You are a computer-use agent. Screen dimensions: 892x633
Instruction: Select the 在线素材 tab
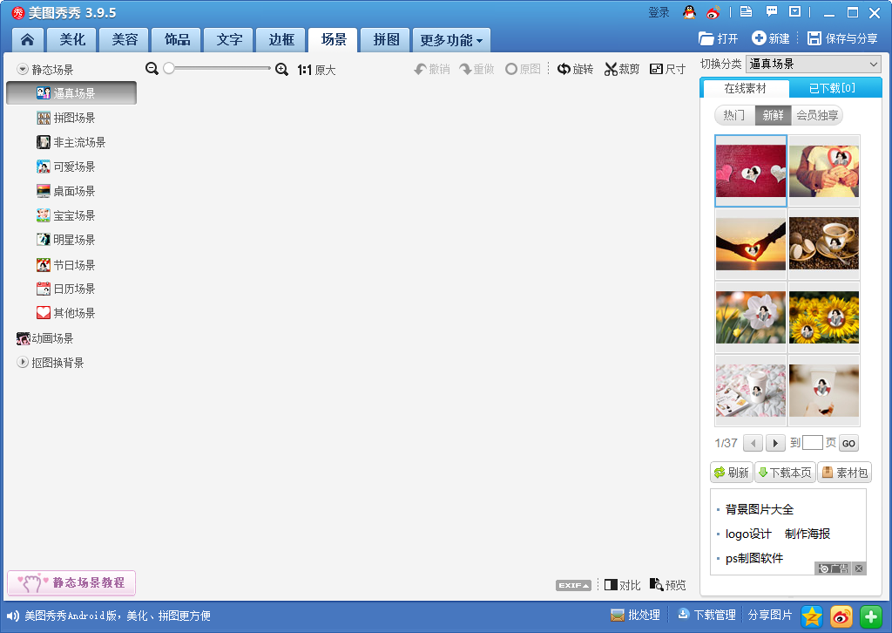746,88
